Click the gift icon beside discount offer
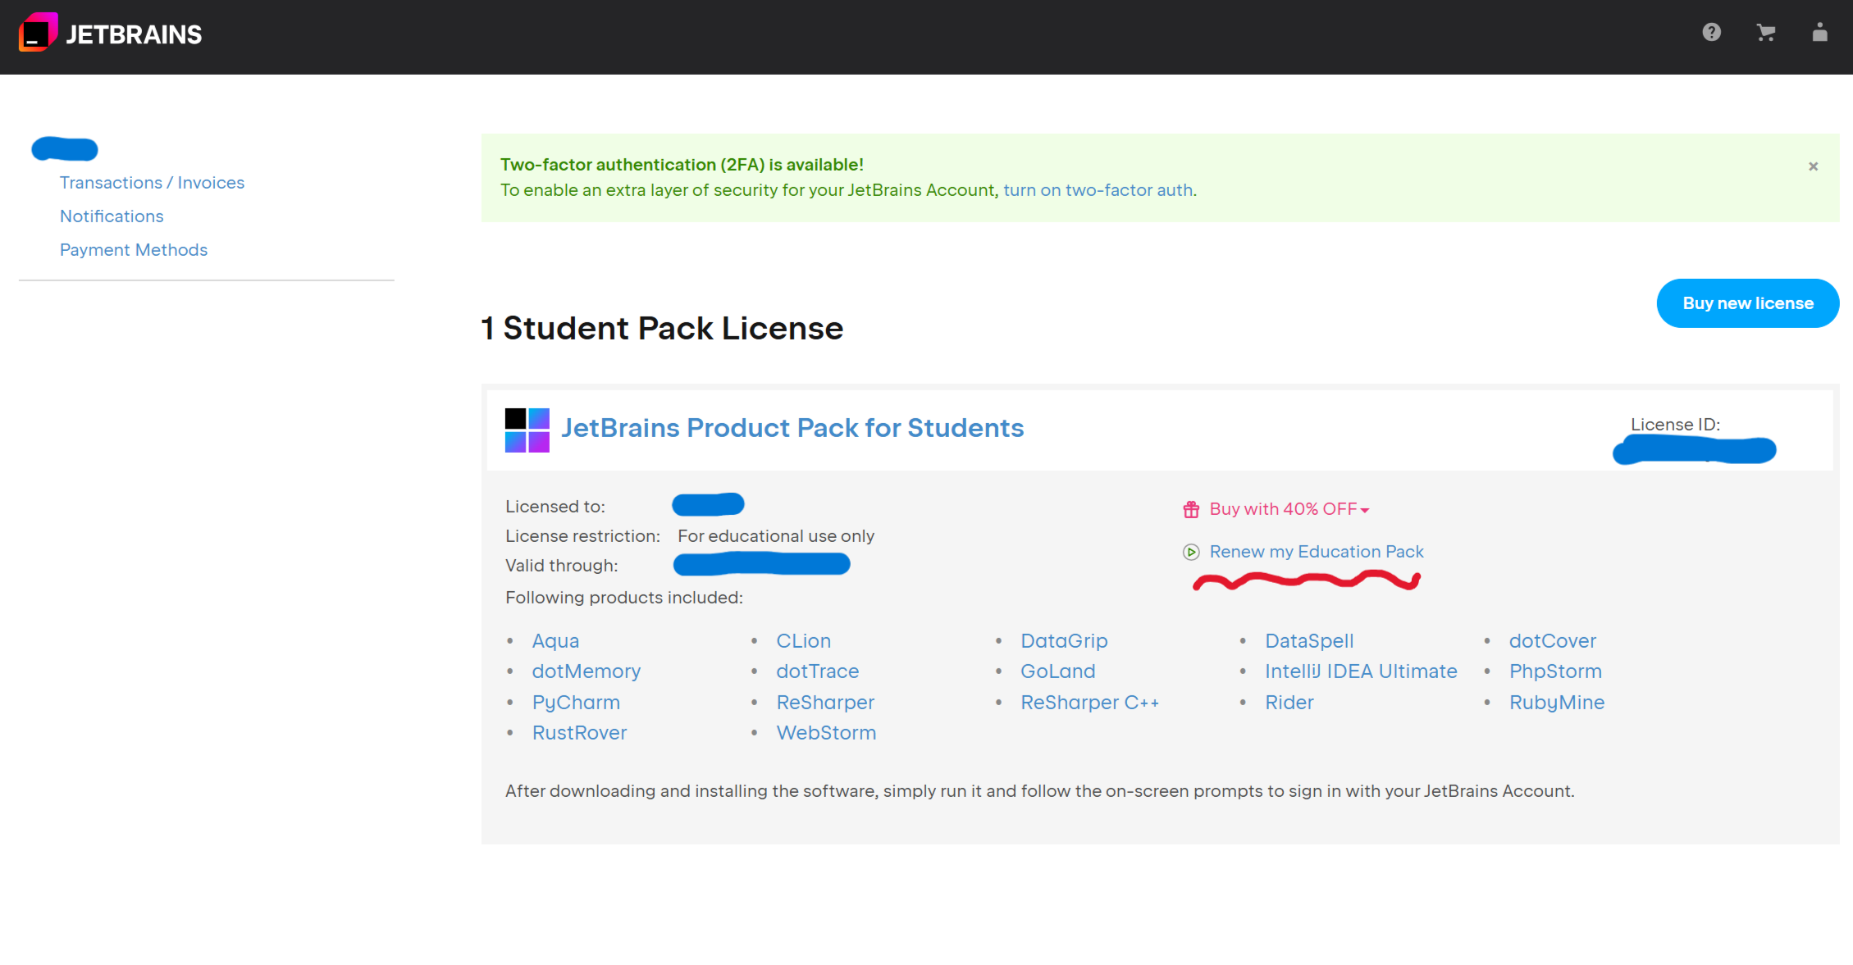 (1191, 510)
